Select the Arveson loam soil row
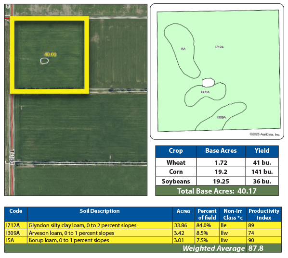 143,233
